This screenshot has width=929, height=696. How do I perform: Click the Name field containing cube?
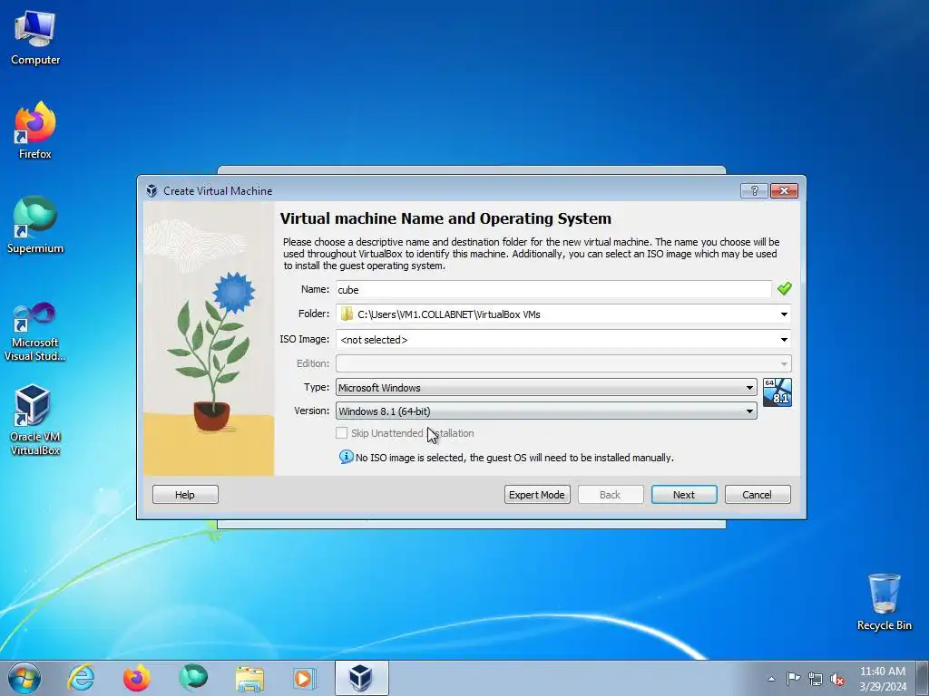pos(553,289)
